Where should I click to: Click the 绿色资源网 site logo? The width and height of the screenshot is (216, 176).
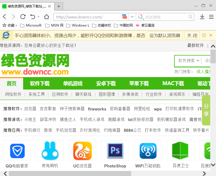coord(35,64)
